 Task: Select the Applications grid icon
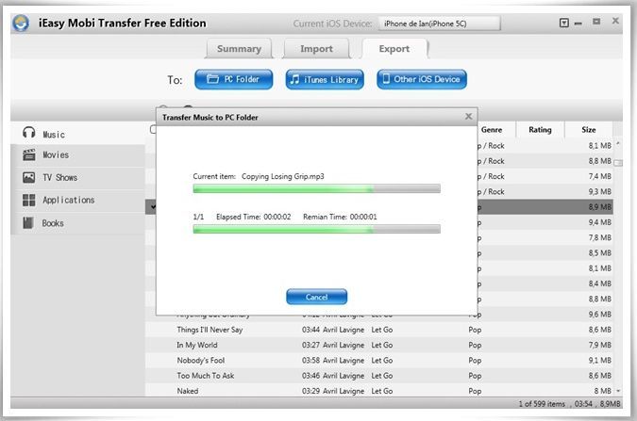pyautogui.click(x=29, y=200)
